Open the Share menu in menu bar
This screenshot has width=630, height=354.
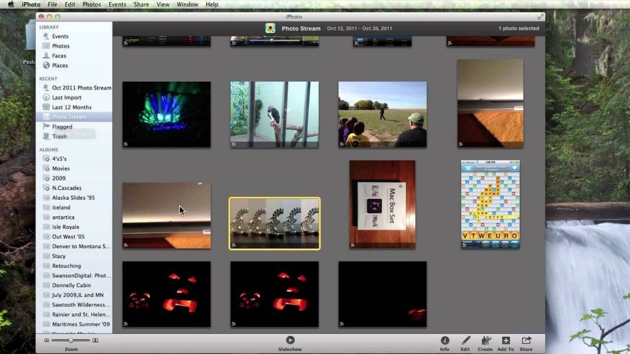click(x=141, y=4)
